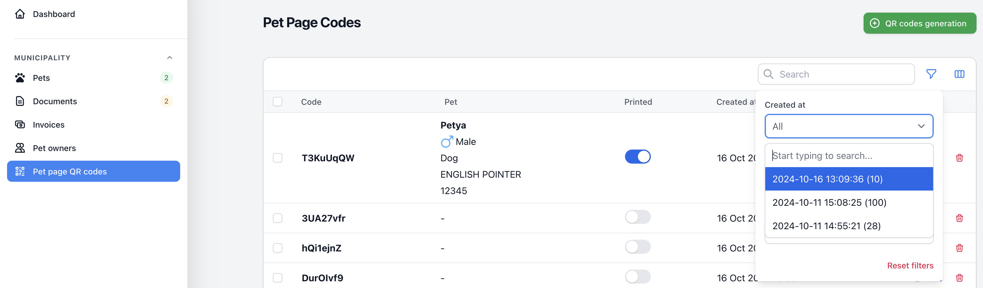
Task: Delete the 3UA27vfr code via trash icon
Action: tap(959, 218)
